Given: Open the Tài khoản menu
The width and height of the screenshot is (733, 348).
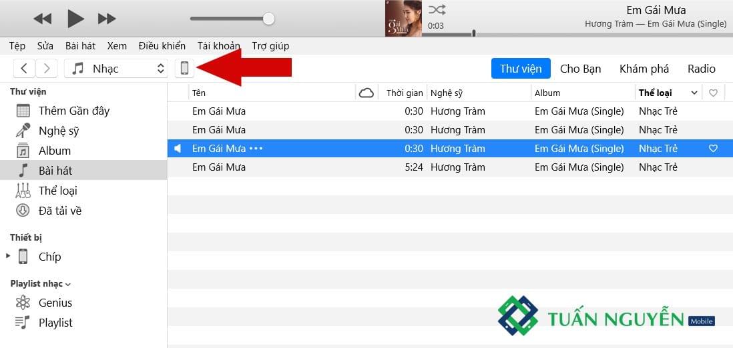Looking at the screenshot, I should (218, 46).
